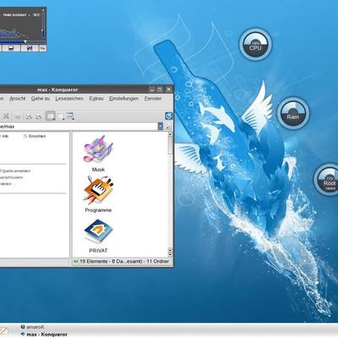This screenshot has height=338, width=338.
Task: Click the green status bar indicator icon
Action: point(75,261)
